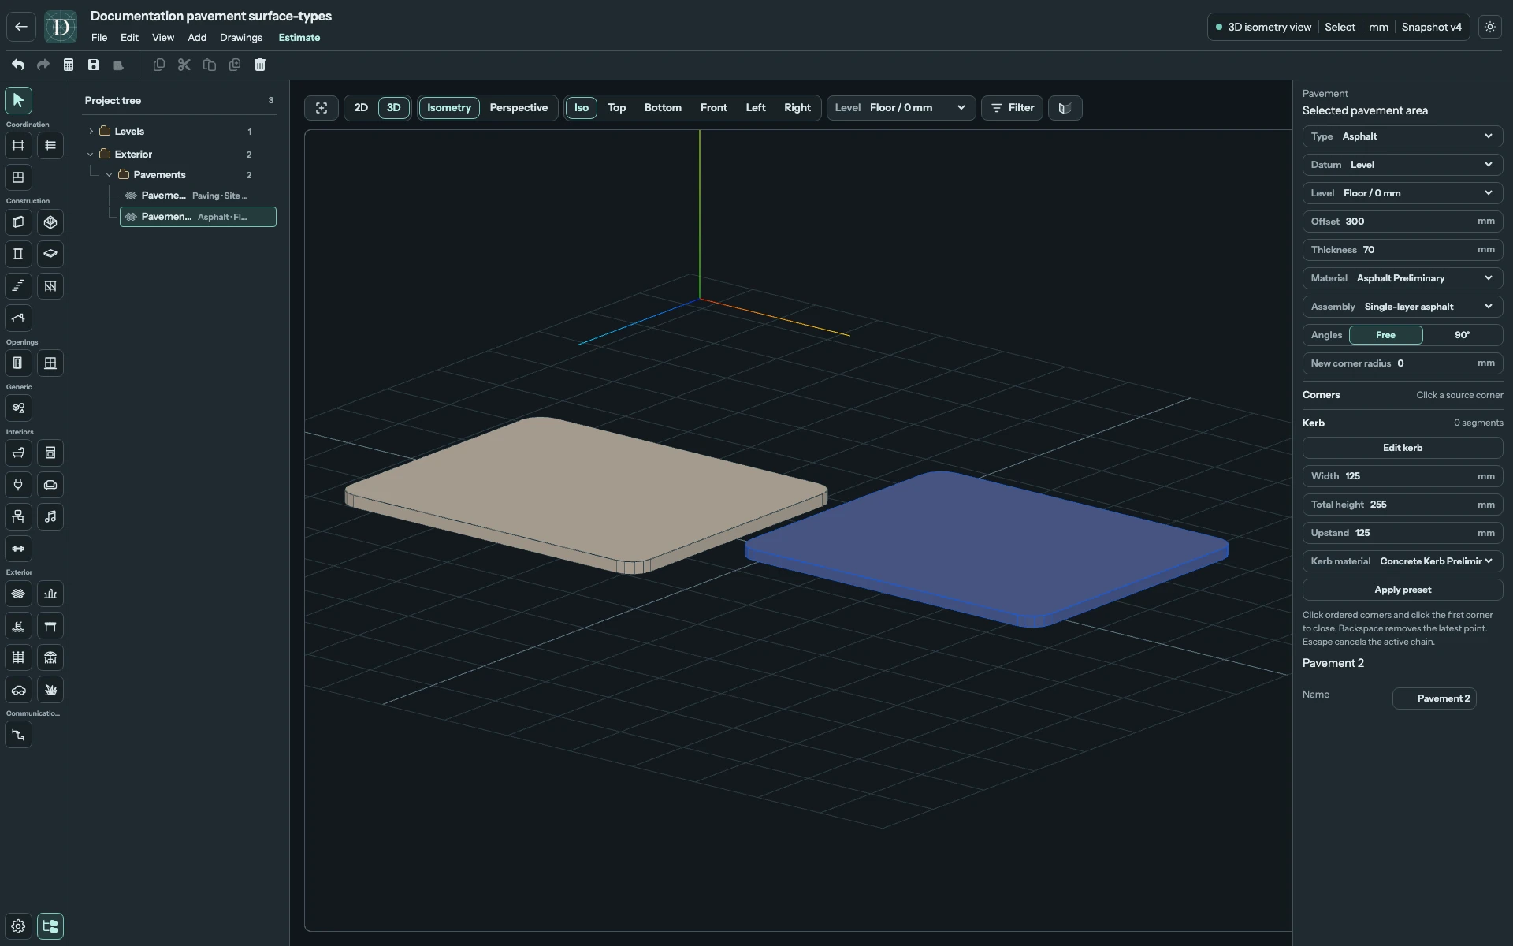Screen dimensions: 1513x946
Task: Select the pavement tool in Exterior
Action: tap(18, 594)
